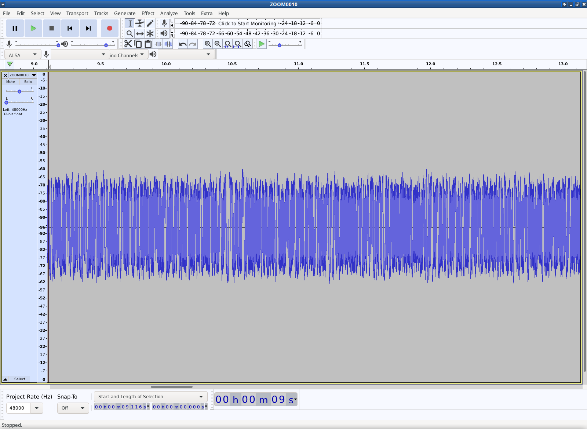The width and height of the screenshot is (587, 429).
Task: Click the Fit Selection to Width icon
Action: [228, 44]
